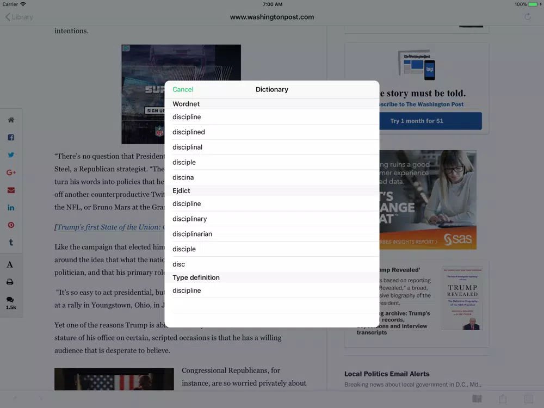Open the 1.5k comments
This screenshot has width=544, height=408.
click(x=11, y=303)
